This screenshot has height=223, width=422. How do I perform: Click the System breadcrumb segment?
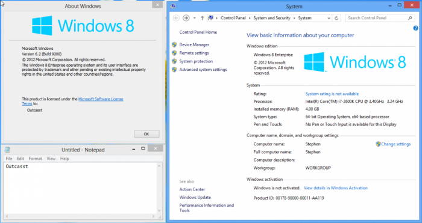tap(304, 18)
